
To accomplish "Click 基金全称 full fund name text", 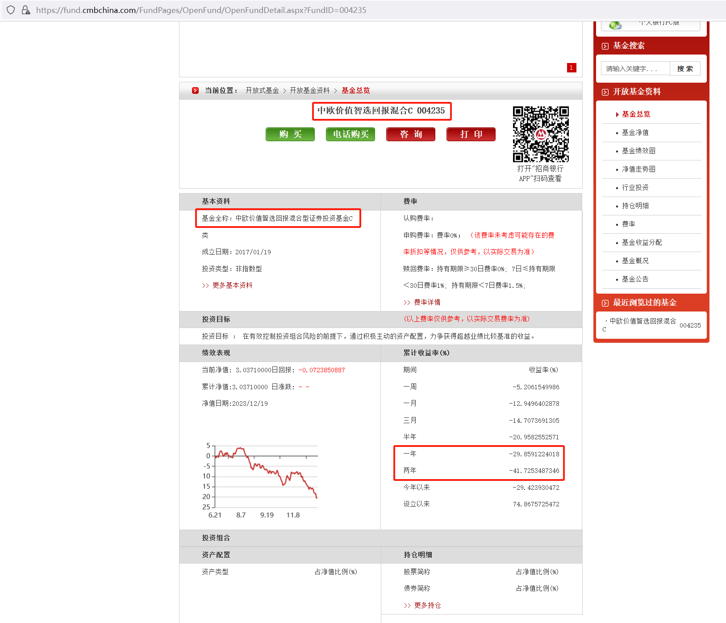I will 277,218.
